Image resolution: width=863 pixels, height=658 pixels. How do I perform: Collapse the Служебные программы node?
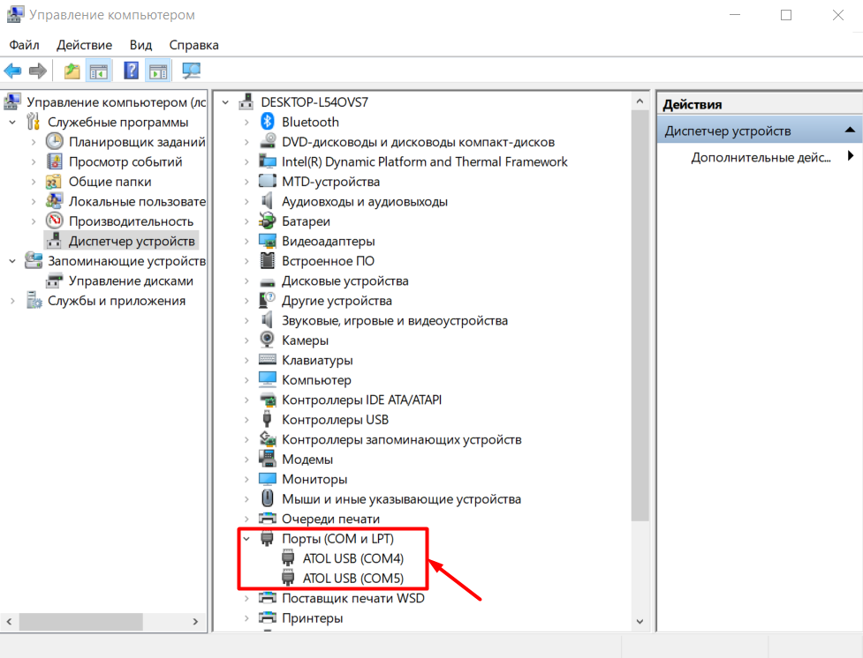point(12,122)
